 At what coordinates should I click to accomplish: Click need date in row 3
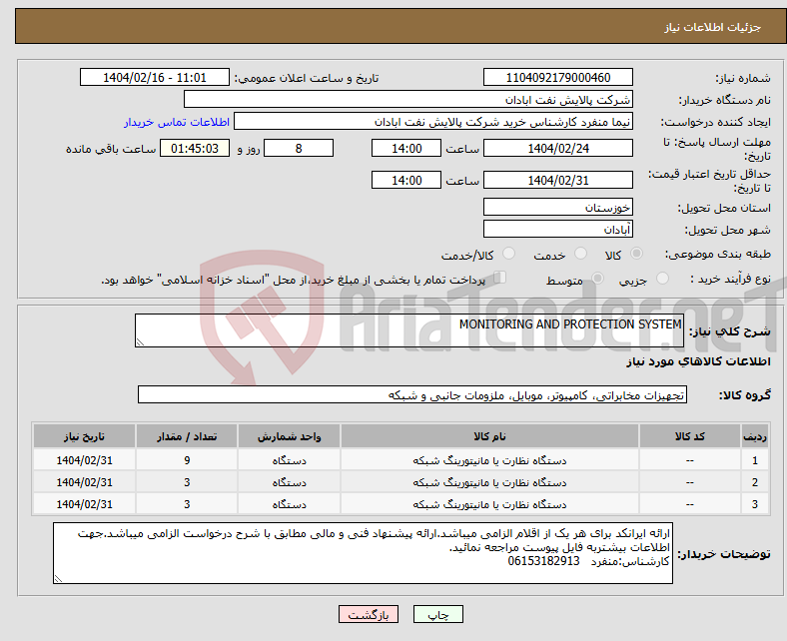(x=84, y=504)
